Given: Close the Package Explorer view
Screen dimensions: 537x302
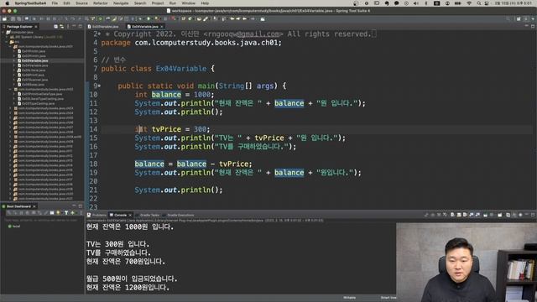Looking at the screenshot, I should point(36,26).
